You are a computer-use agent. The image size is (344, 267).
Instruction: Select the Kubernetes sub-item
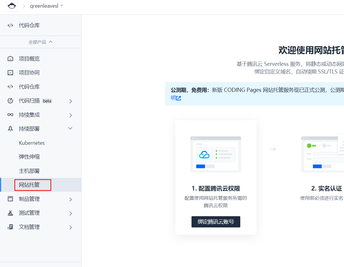pos(32,143)
